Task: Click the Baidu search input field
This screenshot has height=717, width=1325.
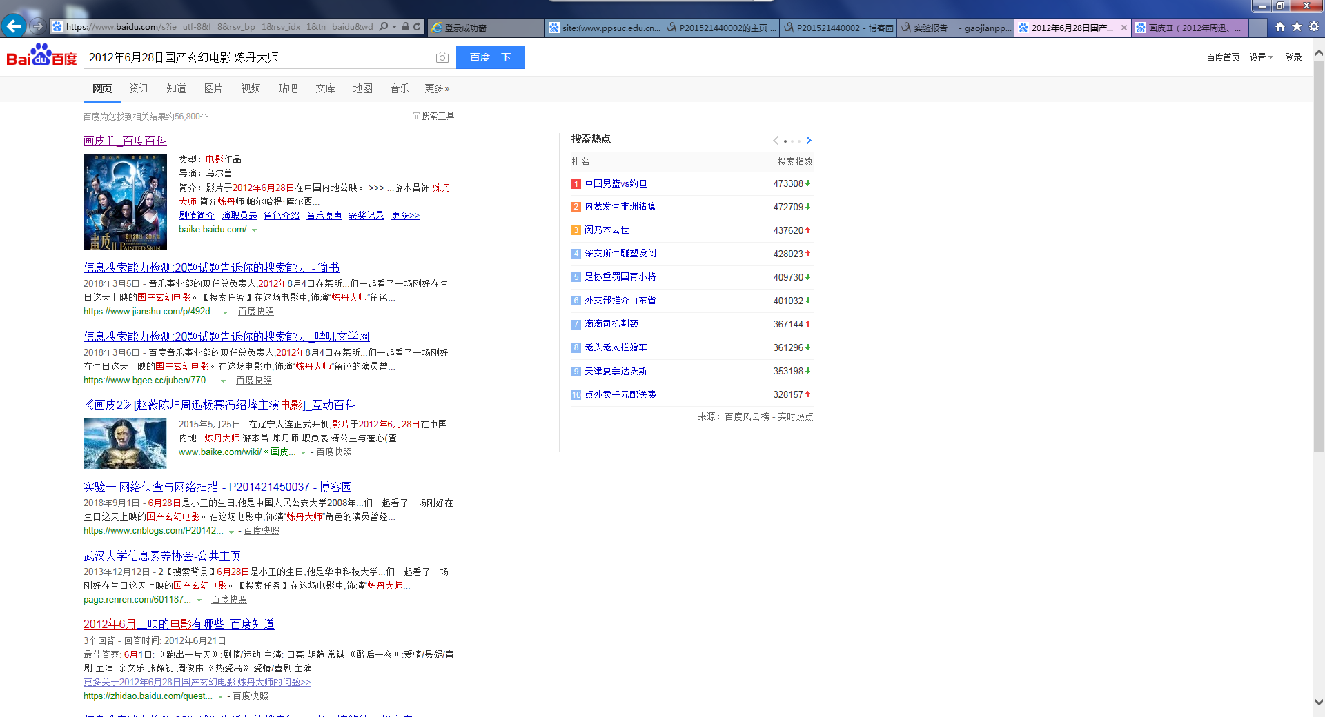Action: click(x=259, y=57)
